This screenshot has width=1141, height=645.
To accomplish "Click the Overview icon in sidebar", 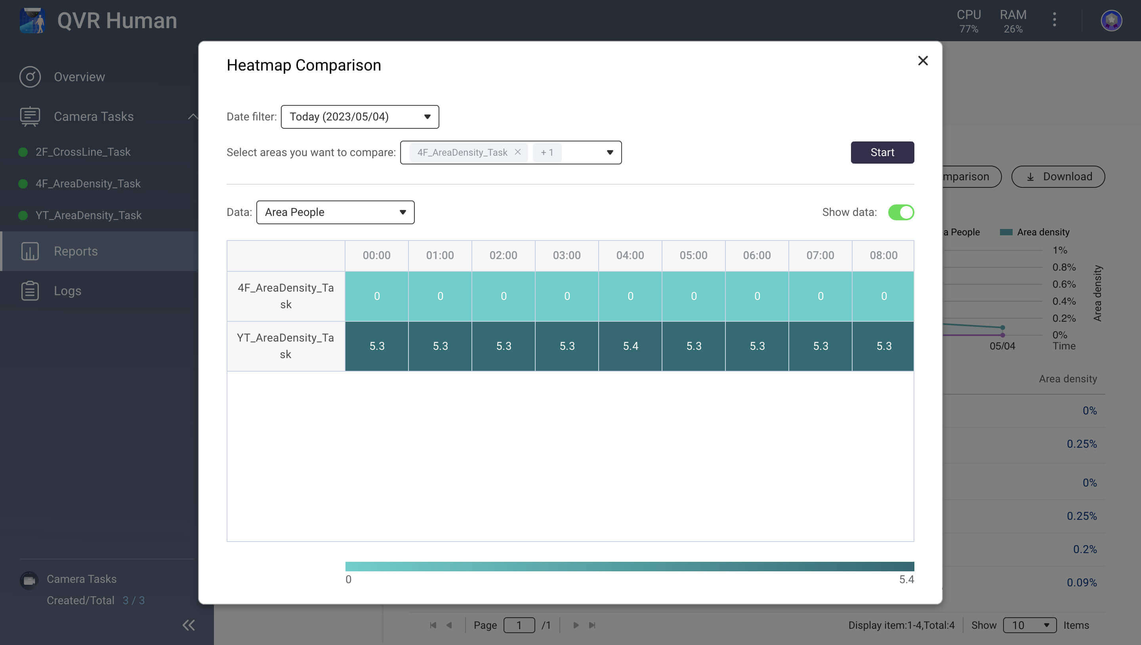I will 30,76.
